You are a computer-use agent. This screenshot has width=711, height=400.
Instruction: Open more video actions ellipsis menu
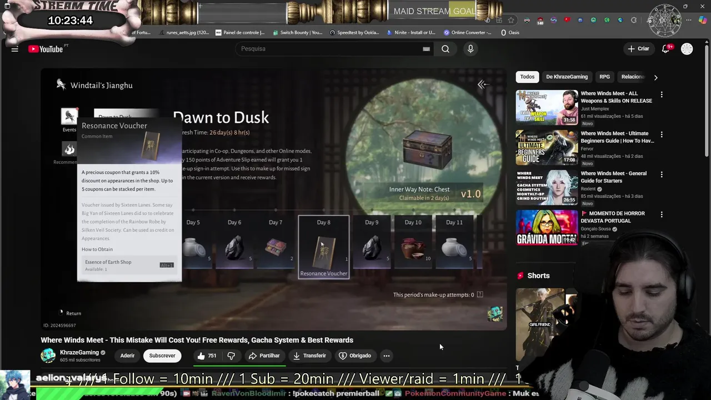coord(387,356)
